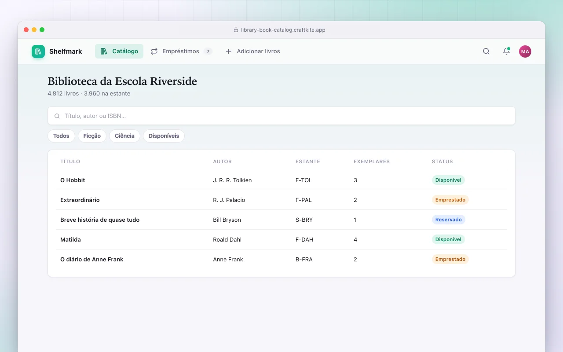Click shelf code S-BRY
563x352 pixels.
(304, 220)
